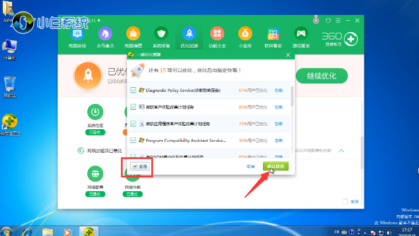Screen dimensions: 419x236
Task: Click 已最优 badge under 网络性能
Action: point(132,194)
